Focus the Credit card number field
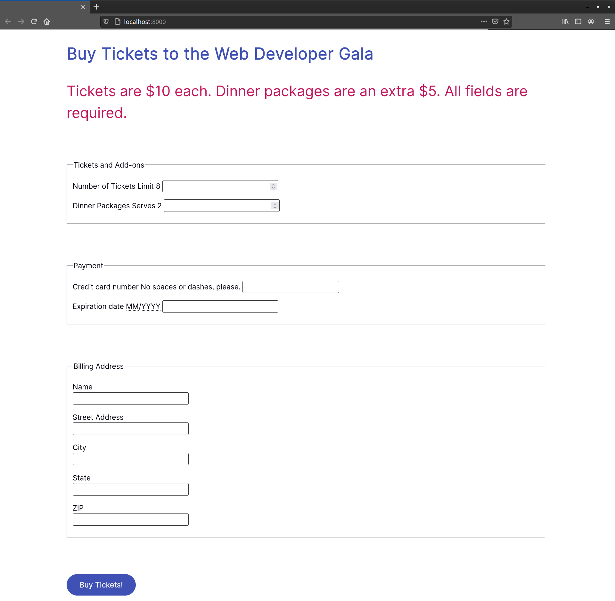 coord(291,287)
